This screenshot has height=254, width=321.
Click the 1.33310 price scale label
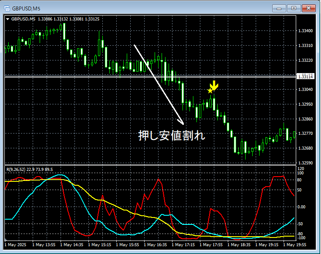tap(305, 45)
